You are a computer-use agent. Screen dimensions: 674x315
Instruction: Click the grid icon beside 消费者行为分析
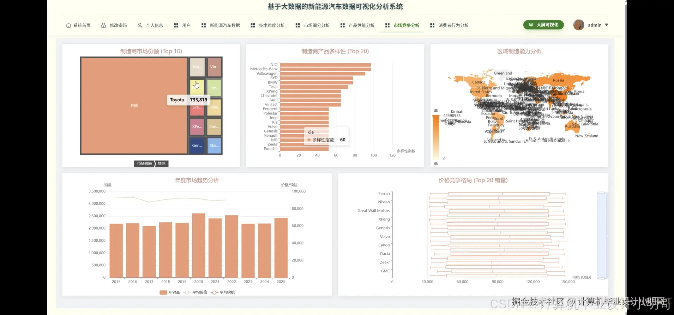coord(432,25)
